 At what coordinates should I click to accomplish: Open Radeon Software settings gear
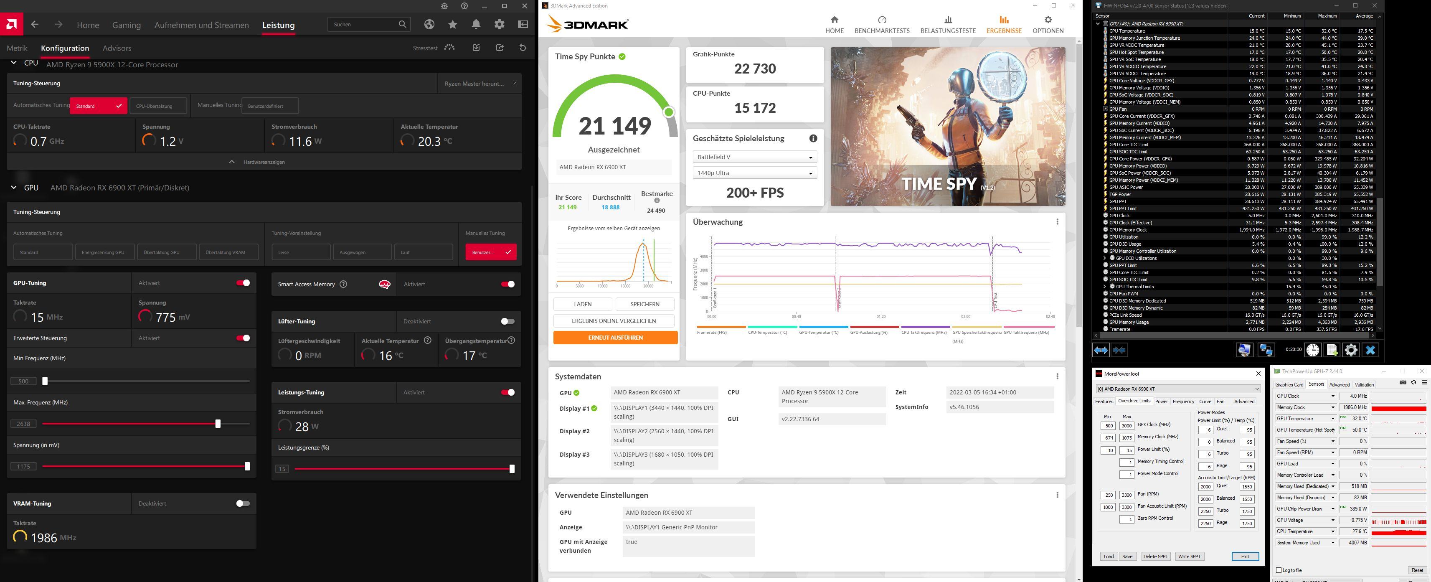tap(500, 25)
